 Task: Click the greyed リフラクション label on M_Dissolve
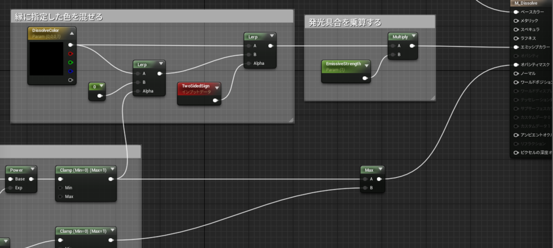pos(533,144)
